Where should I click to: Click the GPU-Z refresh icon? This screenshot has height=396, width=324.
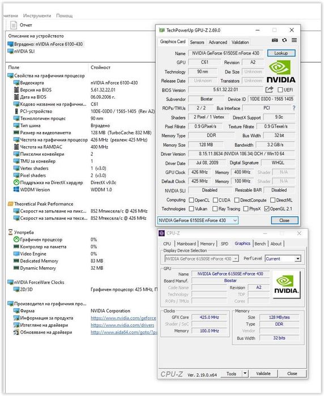pyautogui.click(x=284, y=40)
